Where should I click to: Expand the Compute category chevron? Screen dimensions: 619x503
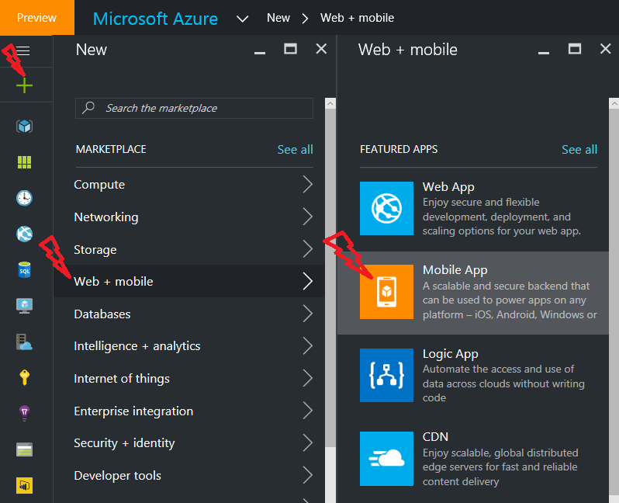(x=308, y=184)
